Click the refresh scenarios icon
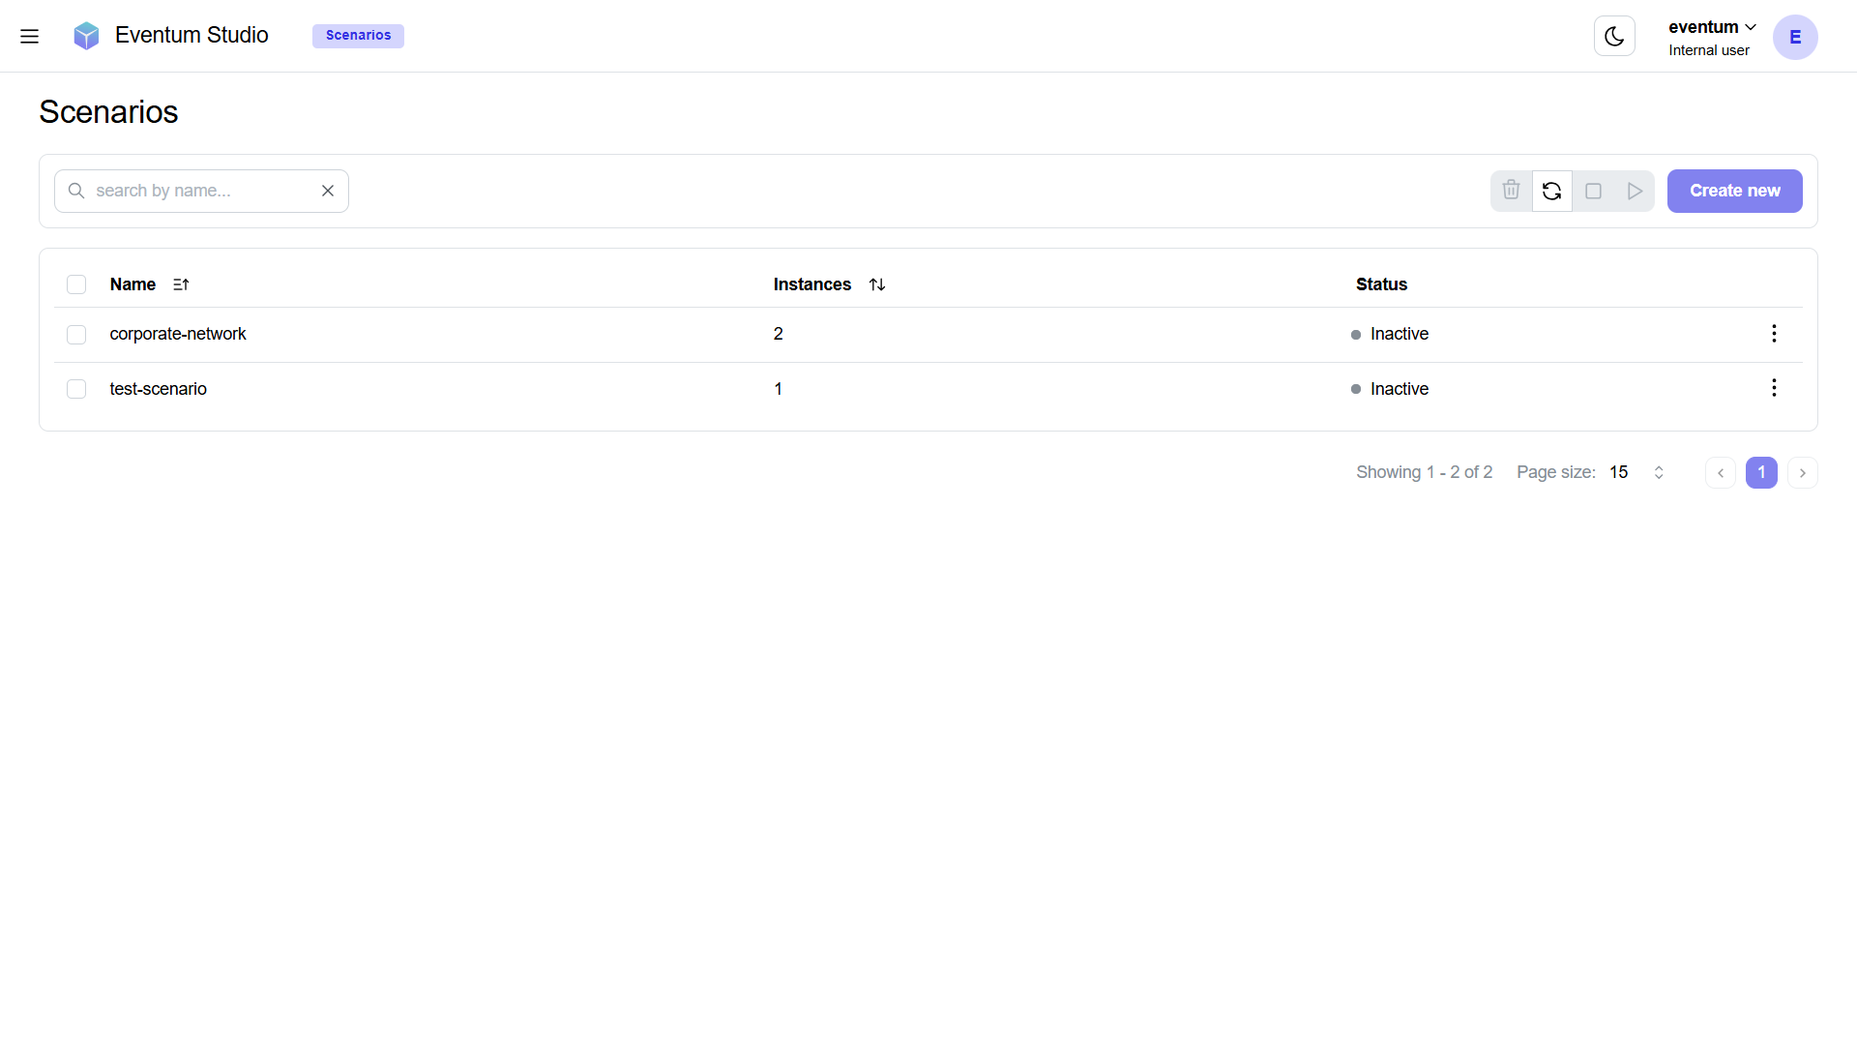The image size is (1857, 1045). coord(1551,191)
